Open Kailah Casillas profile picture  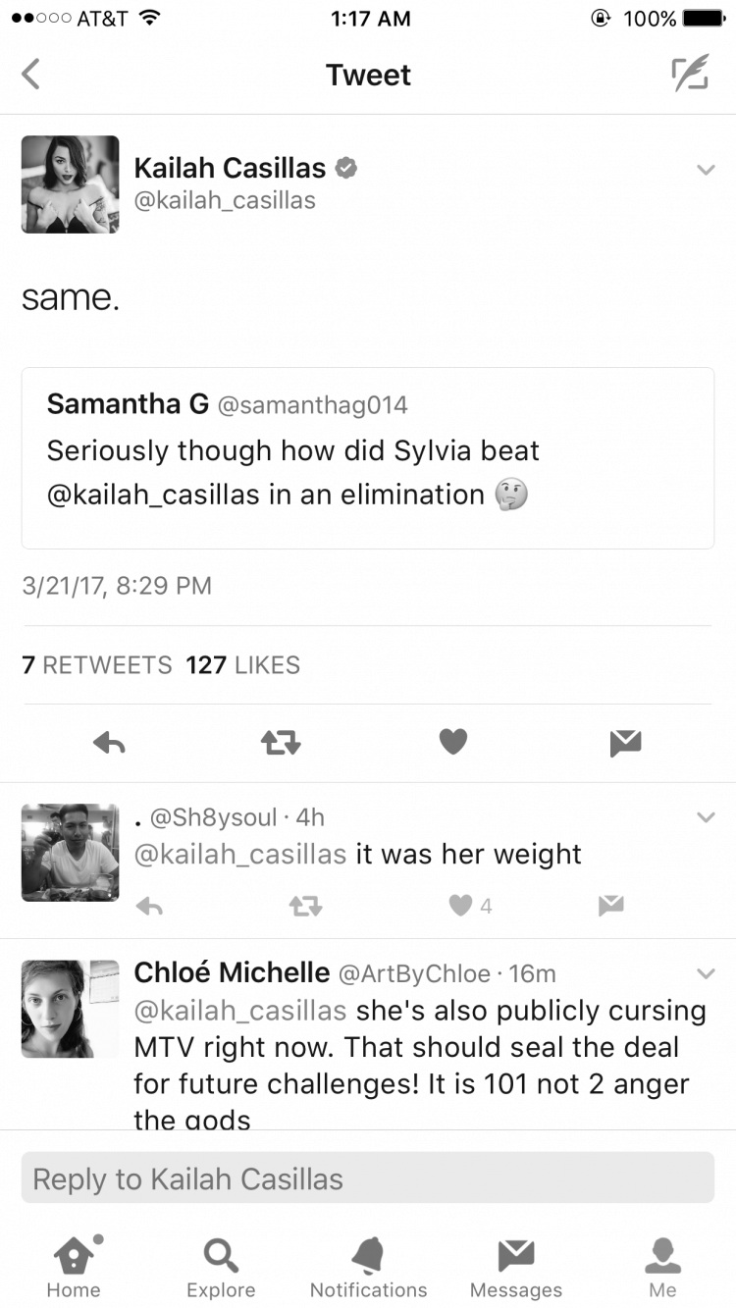point(71,184)
